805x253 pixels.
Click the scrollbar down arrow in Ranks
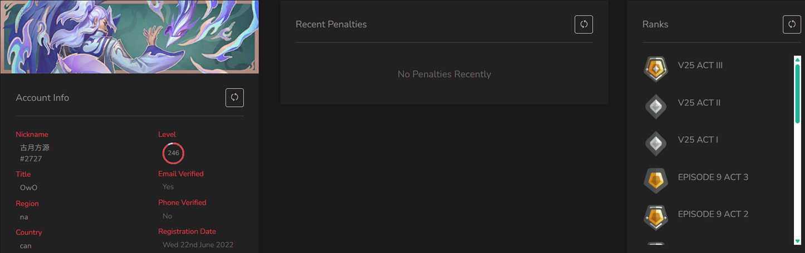797,241
